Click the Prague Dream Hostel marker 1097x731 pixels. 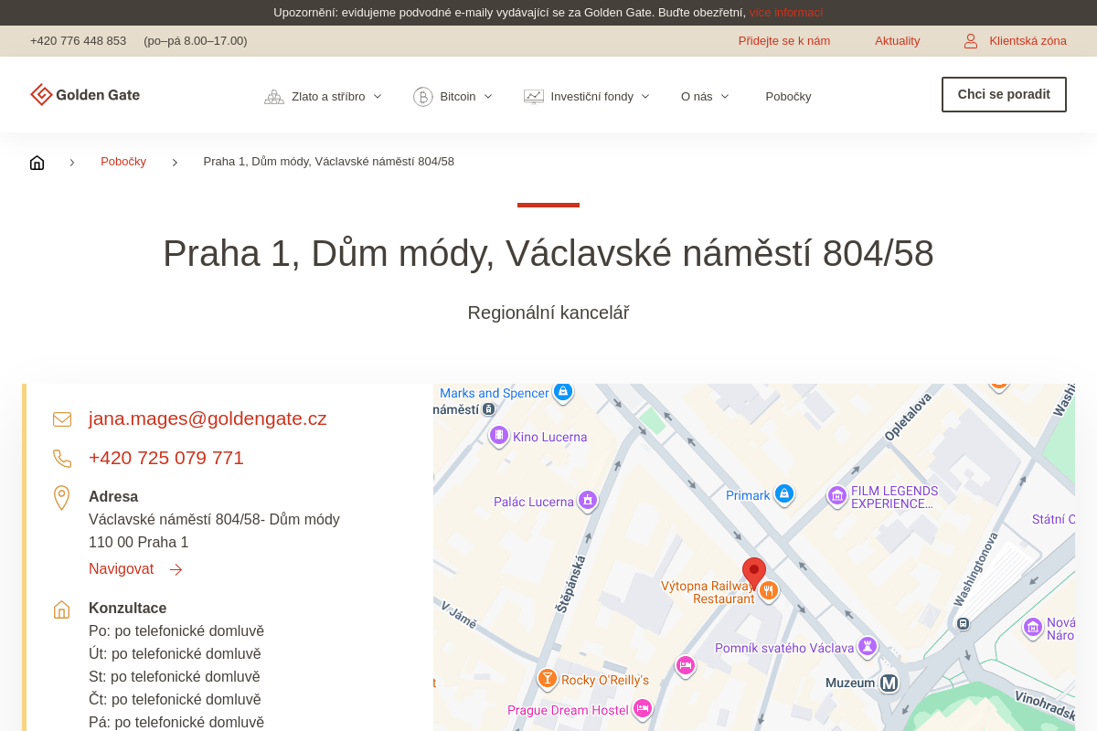pyautogui.click(x=643, y=708)
